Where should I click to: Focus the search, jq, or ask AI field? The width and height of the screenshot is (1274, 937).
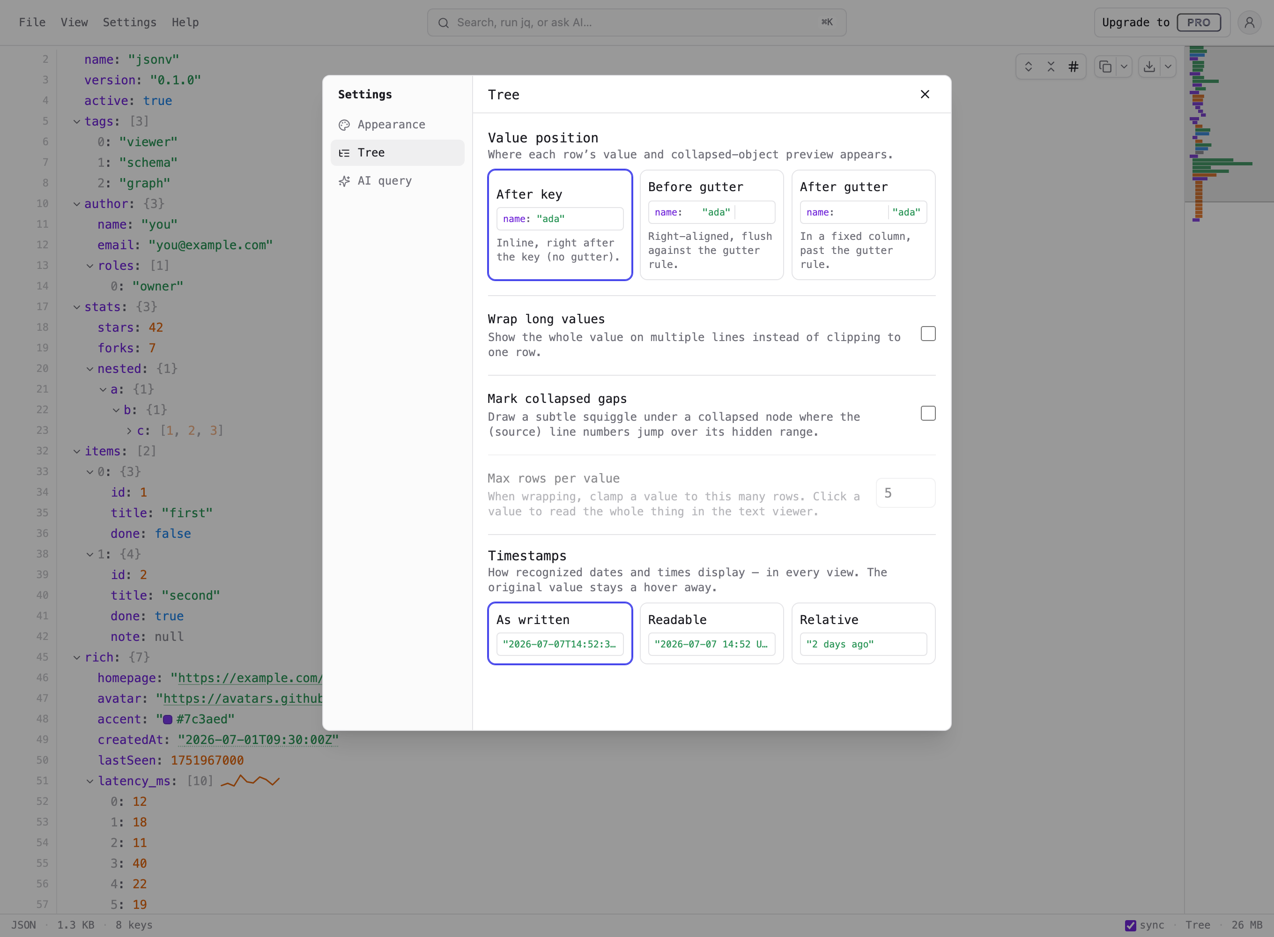click(x=637, y=22)
